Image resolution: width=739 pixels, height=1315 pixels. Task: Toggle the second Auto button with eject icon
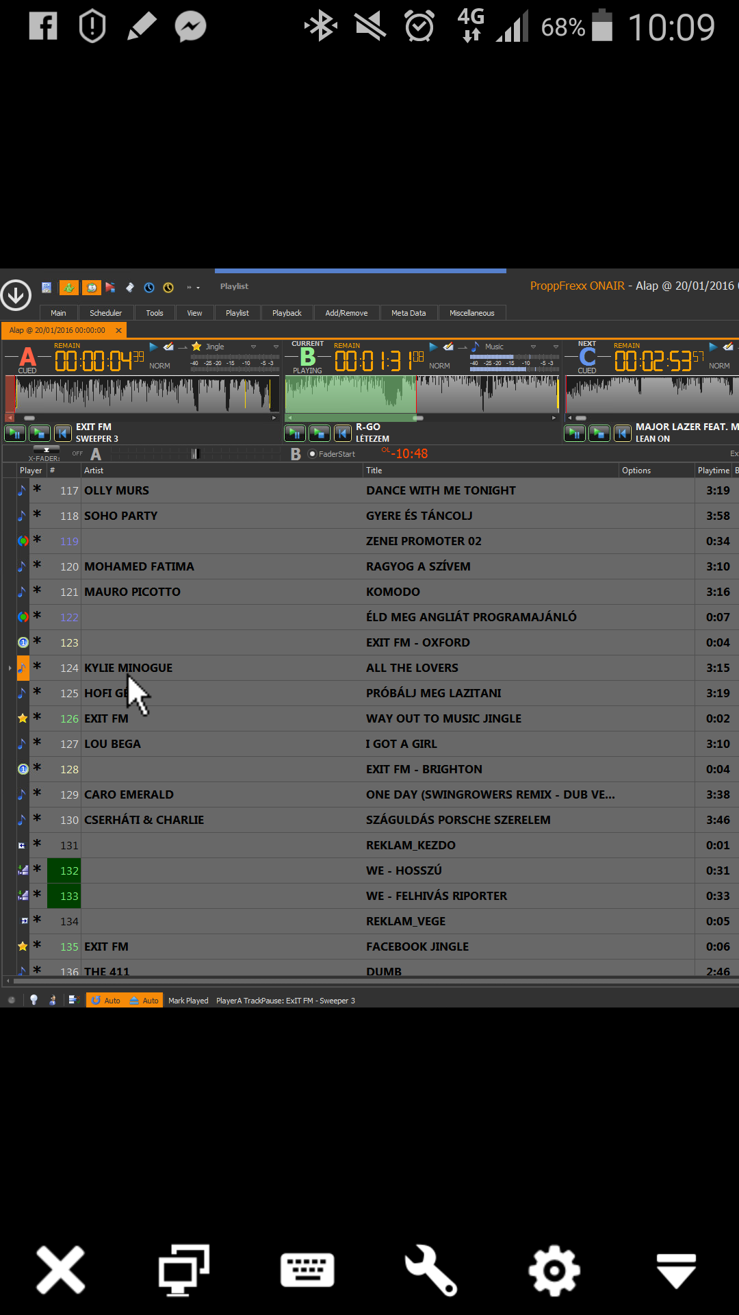[144, 1001]
